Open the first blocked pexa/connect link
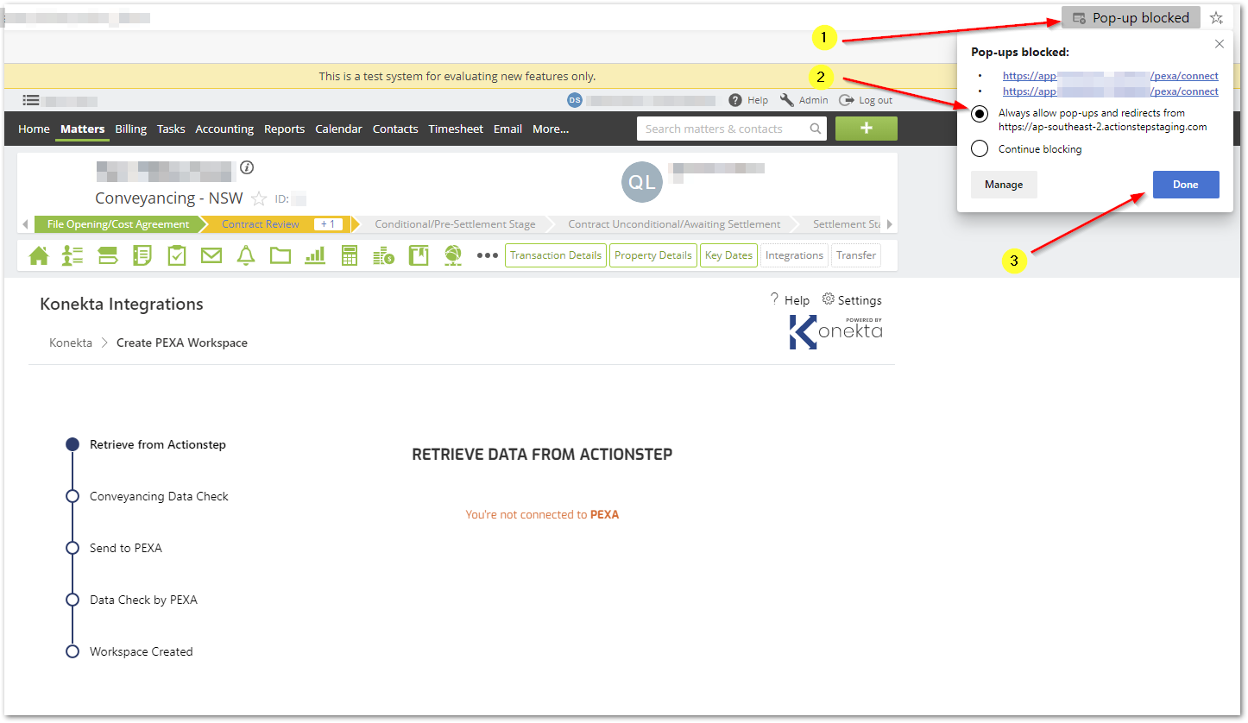This screenshot has width=1248, height=723. pyautogui.click(x=1111, y=76)
